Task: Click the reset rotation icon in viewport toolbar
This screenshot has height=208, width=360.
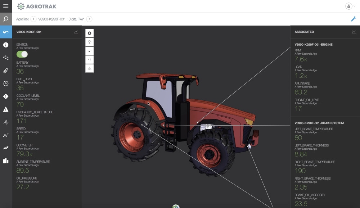Action: [x=89, y=59]
